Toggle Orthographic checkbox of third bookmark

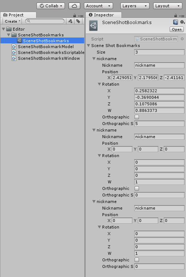click(137, 260)
